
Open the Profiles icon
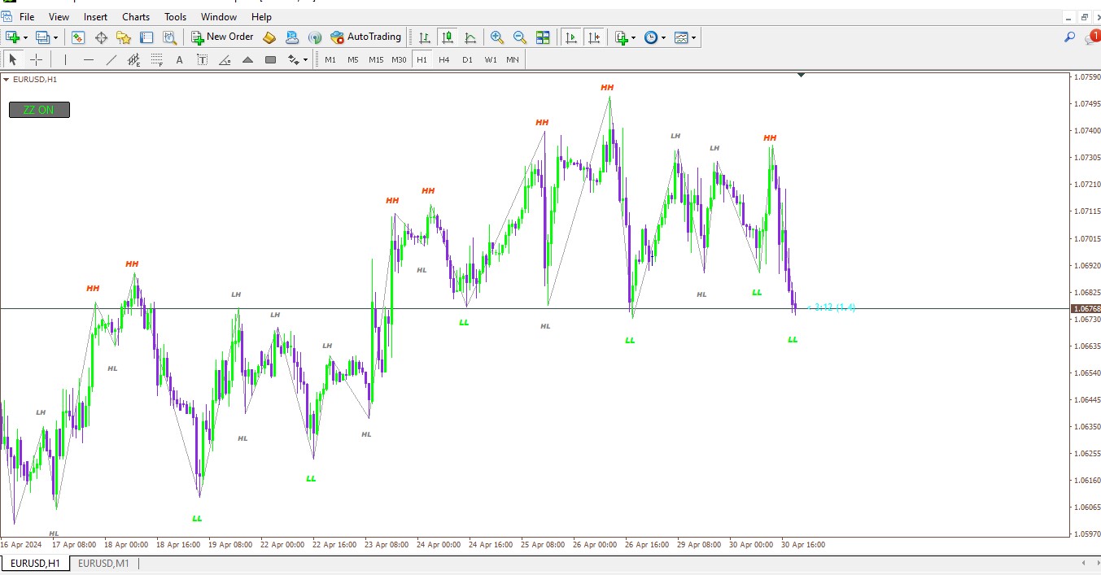pos(42,37)
